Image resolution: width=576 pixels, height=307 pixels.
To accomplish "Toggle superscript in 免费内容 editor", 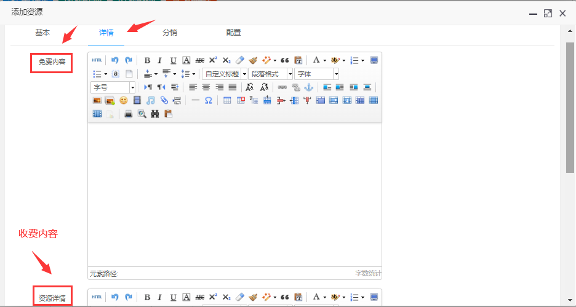I will [213, 60].
